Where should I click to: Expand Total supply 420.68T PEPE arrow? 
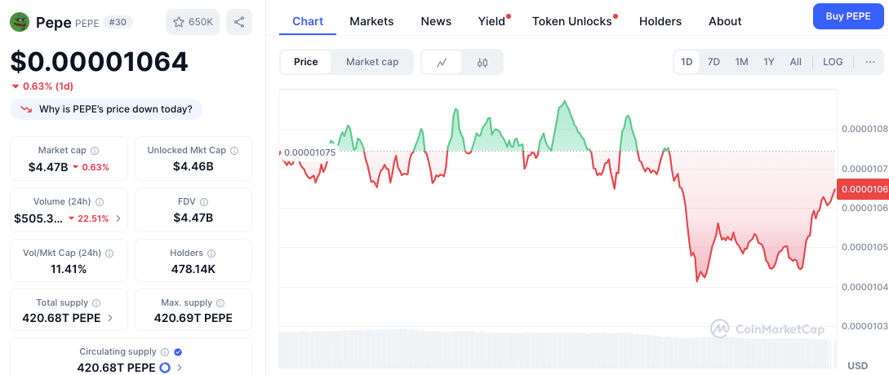pyautogui.click(x=110, y=318)
